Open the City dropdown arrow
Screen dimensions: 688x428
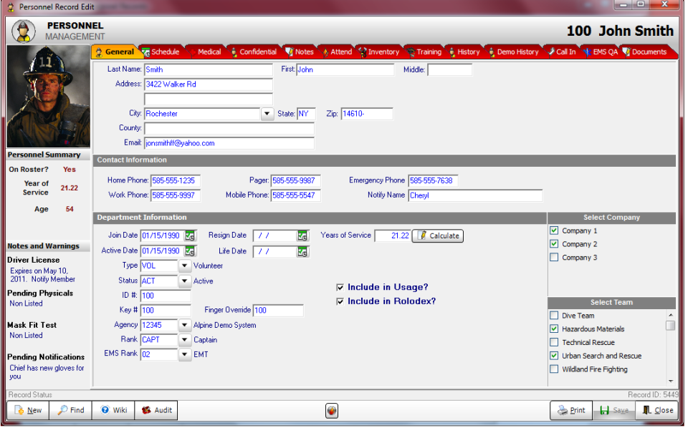click(x=267, y=113)
